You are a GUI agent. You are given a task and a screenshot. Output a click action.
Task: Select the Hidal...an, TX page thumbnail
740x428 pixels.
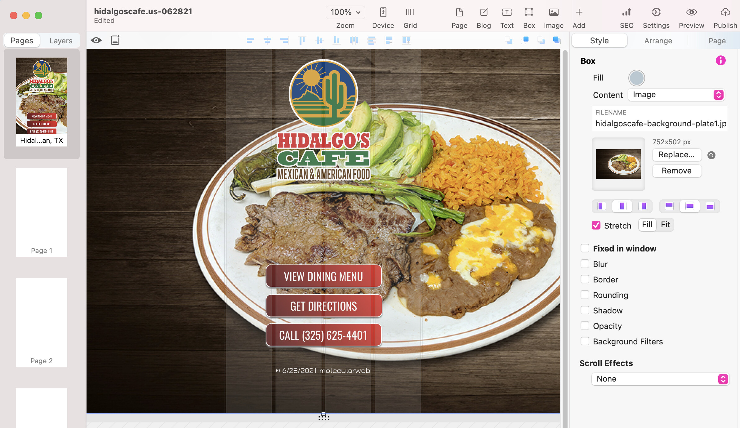(x=42, y=102)
